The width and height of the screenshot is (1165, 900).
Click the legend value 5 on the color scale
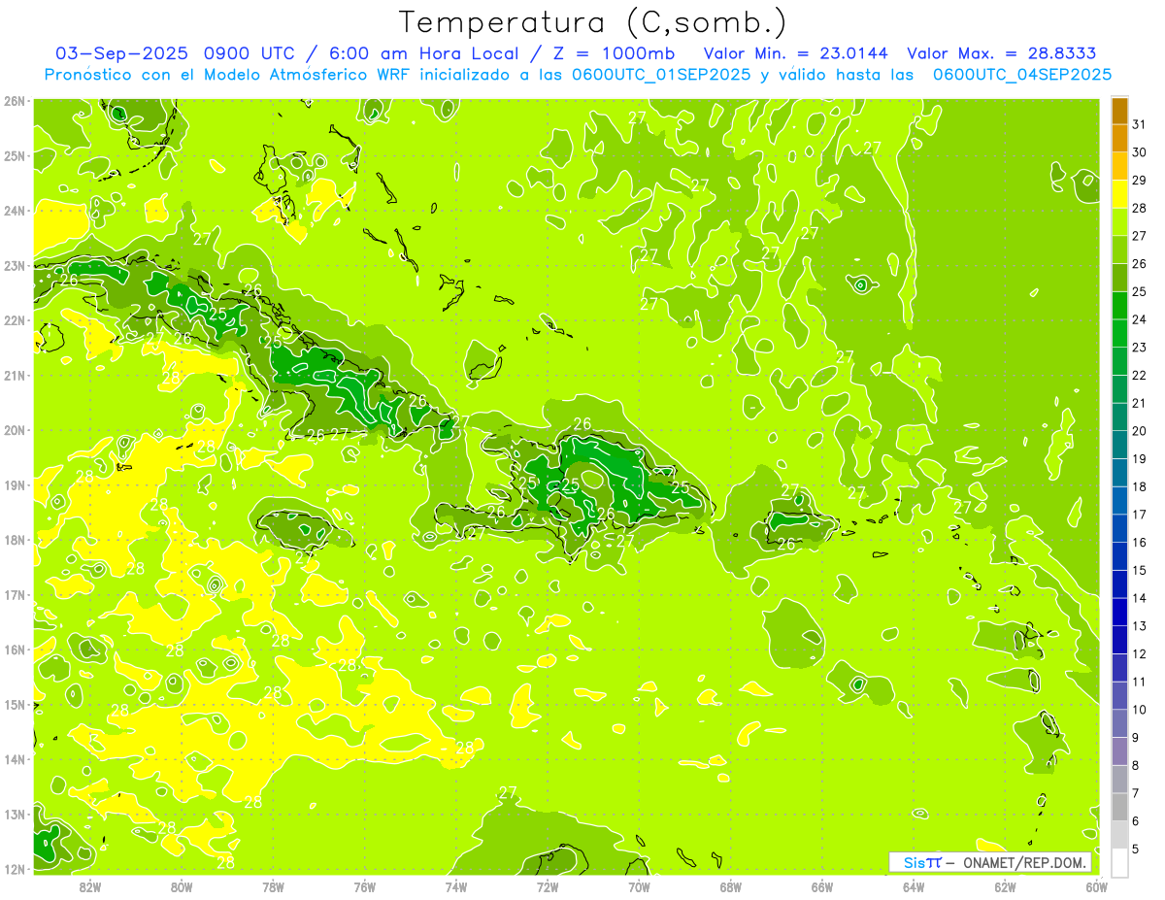click(x=1136, y=850)
